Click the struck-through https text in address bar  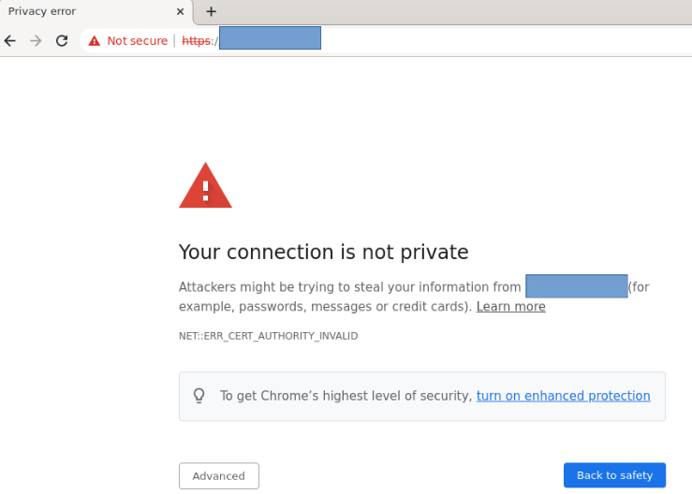(197, 41)
